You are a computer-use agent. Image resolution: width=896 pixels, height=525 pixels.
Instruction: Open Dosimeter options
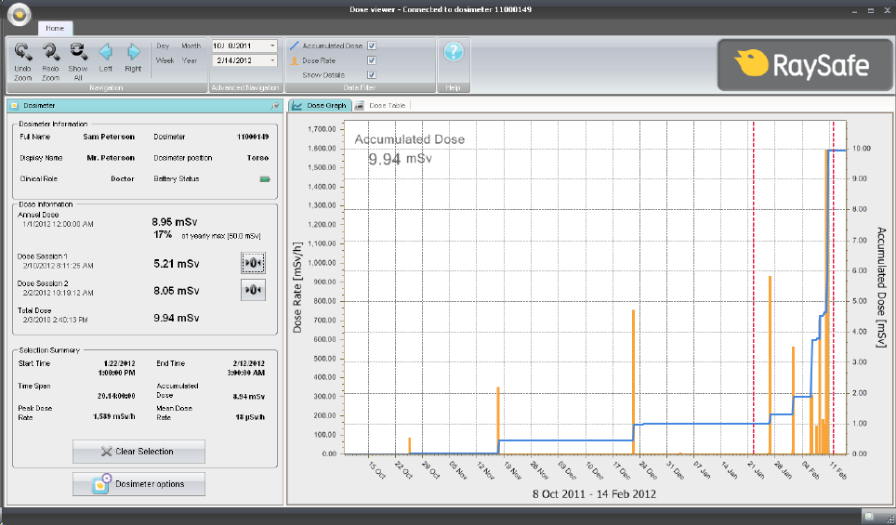pos(138,484)
